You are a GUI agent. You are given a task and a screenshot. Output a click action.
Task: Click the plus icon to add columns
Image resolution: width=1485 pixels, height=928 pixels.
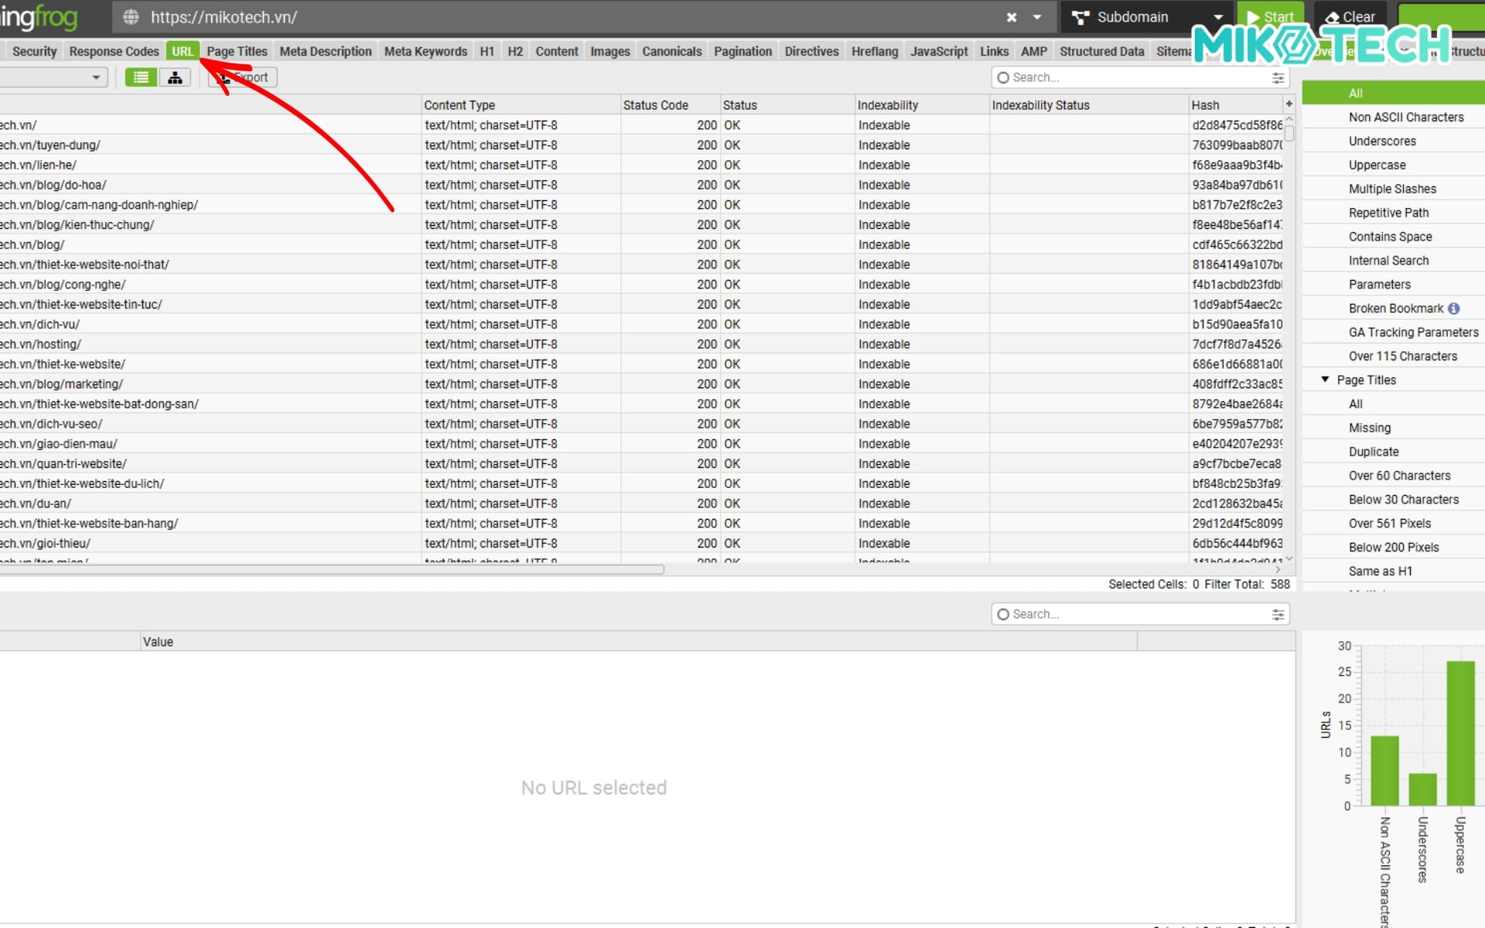pos(1289,104)
